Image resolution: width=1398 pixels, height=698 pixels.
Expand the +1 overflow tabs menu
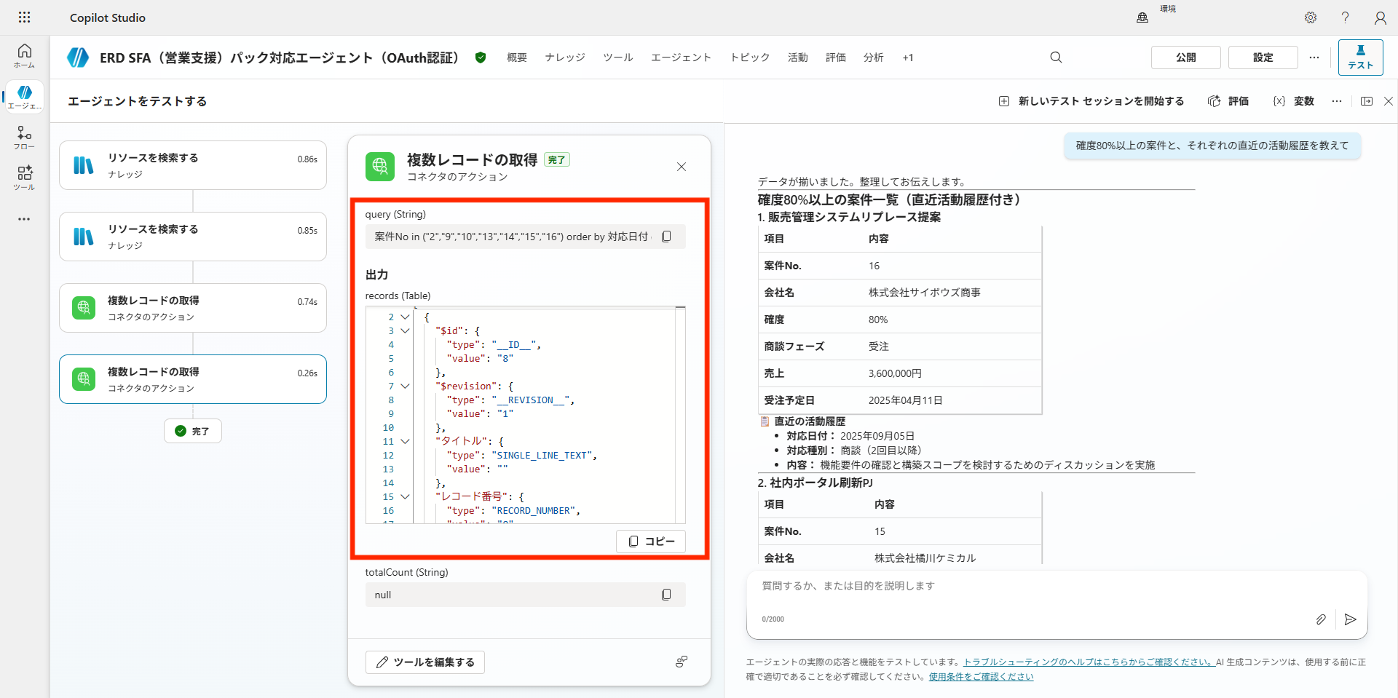pos(908,57)
